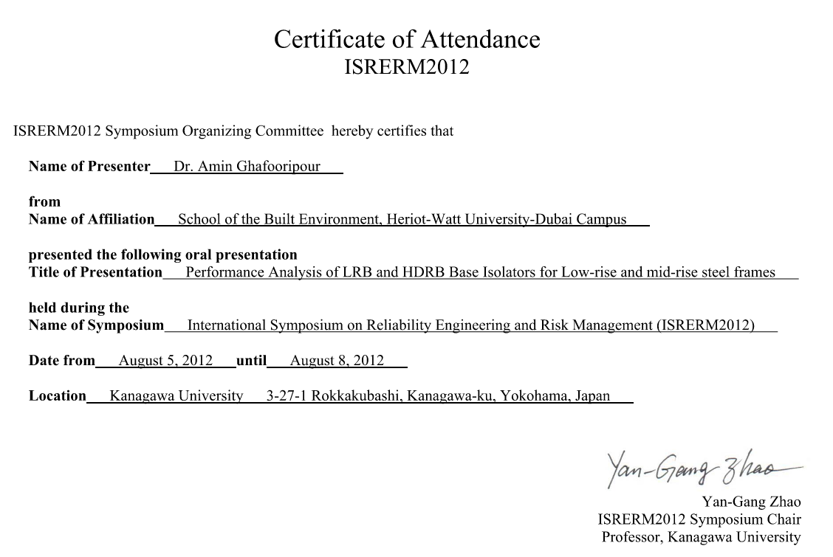Click the ISRERM2012 subtitle under the title

pos(407,67)
